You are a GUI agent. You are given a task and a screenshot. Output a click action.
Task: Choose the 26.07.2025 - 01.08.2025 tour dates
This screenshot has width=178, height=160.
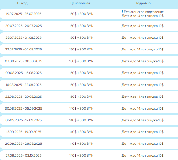click(24, 38)
